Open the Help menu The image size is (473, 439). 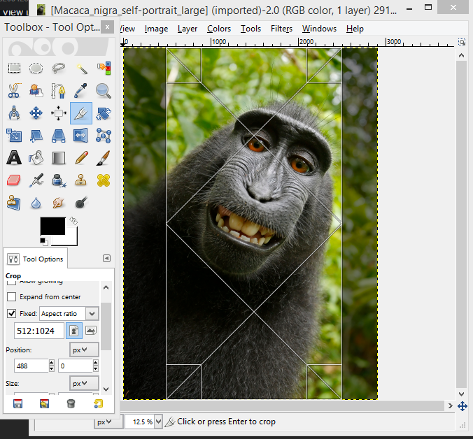click(355, 29)
